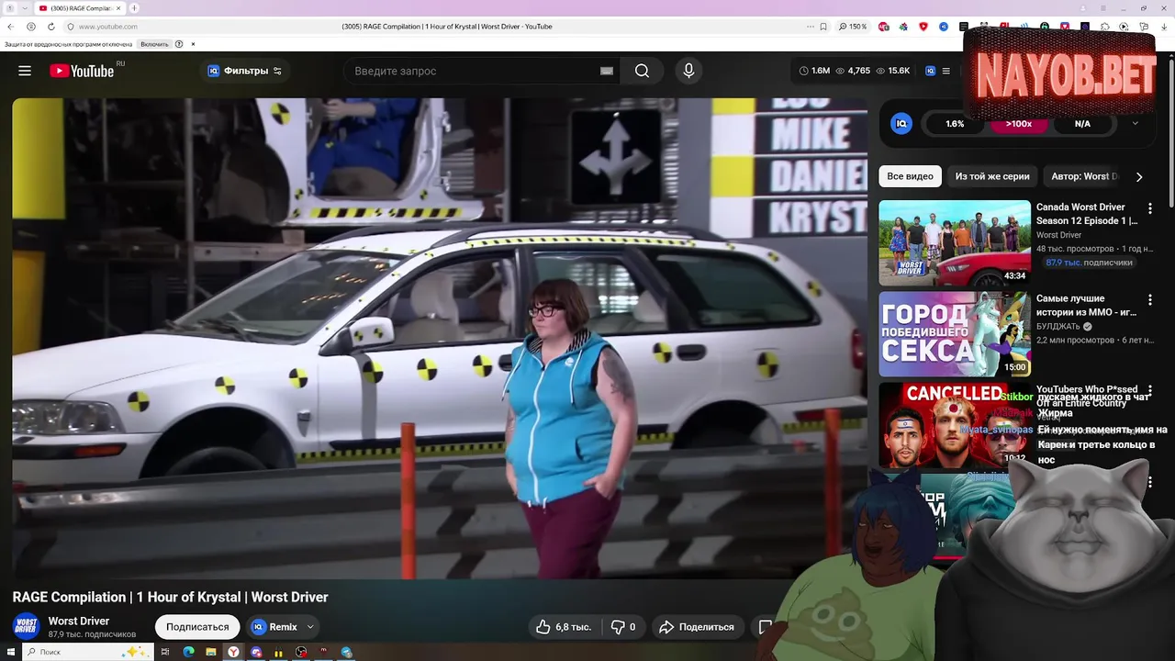Open Canada Worst Driver Season 12 title link
The width and height of the screenshot is (1175, 661).
click(1087, 214)
